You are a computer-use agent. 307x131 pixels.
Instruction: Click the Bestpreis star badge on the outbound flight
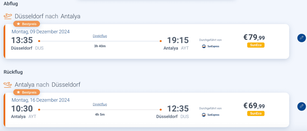pos(27,24)
